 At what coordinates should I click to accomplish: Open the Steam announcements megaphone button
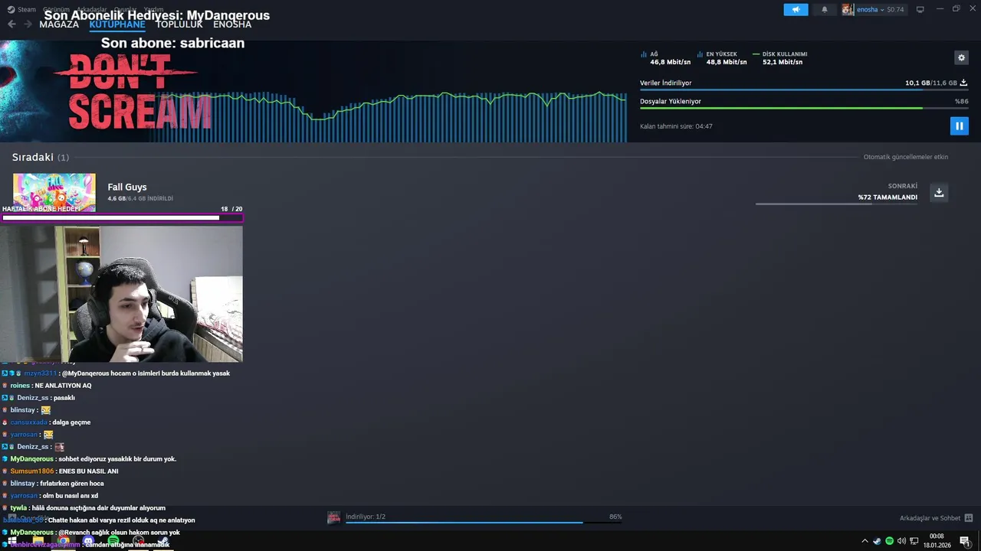[796, 9]
